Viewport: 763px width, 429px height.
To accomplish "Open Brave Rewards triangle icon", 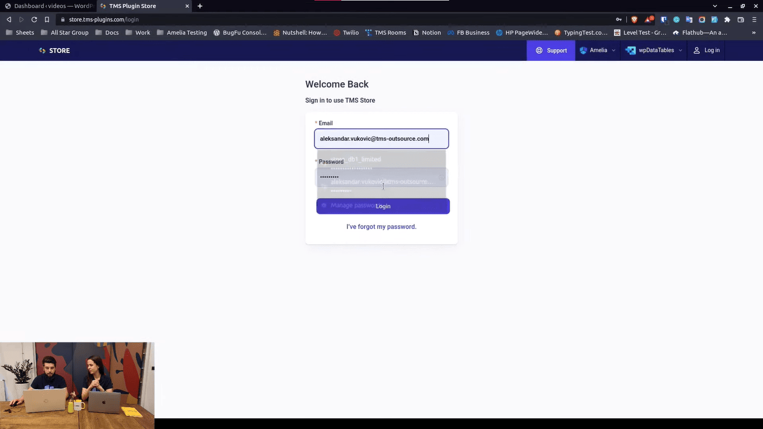I will pos(649,20).
